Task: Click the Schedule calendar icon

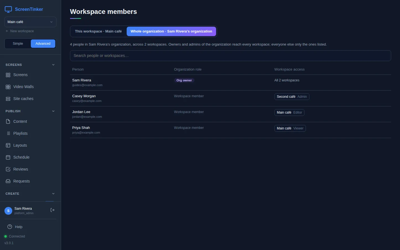Action: point(8,157)
